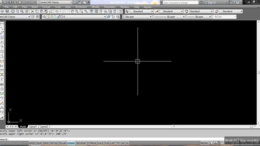Open the Dimension menu
Viewport: 260px width, 146px height.
(x=81, y=7)
